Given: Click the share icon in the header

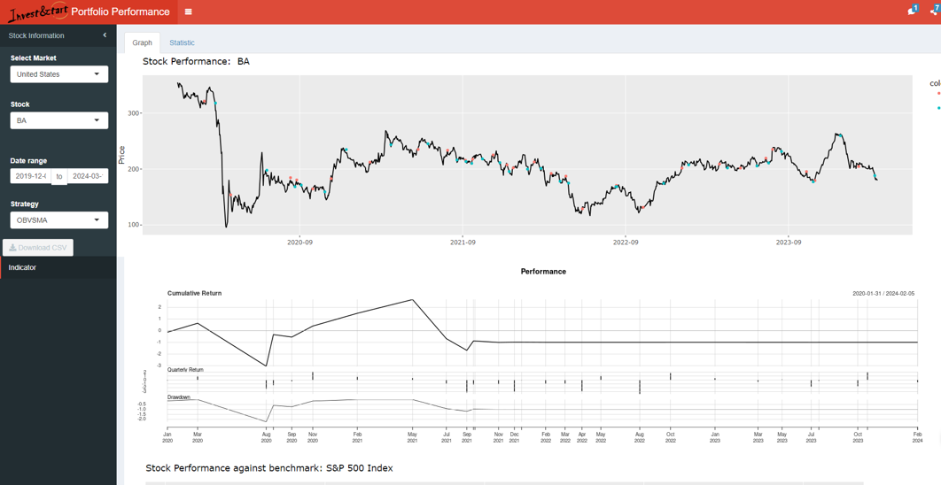Looking at the screenshot, I should click(x=934, y=12).
